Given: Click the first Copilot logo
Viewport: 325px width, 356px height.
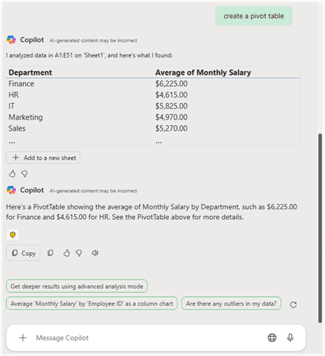Looking at the screenshot, I should click(x=11, y=40).
